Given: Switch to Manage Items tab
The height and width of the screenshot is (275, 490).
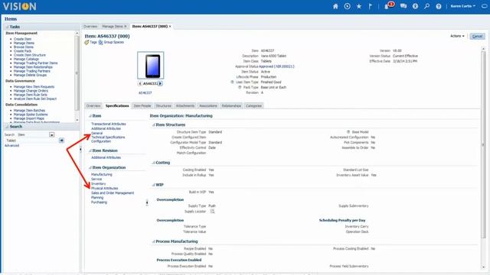Looking at the screenshot, I should click(x=113, y=27).
